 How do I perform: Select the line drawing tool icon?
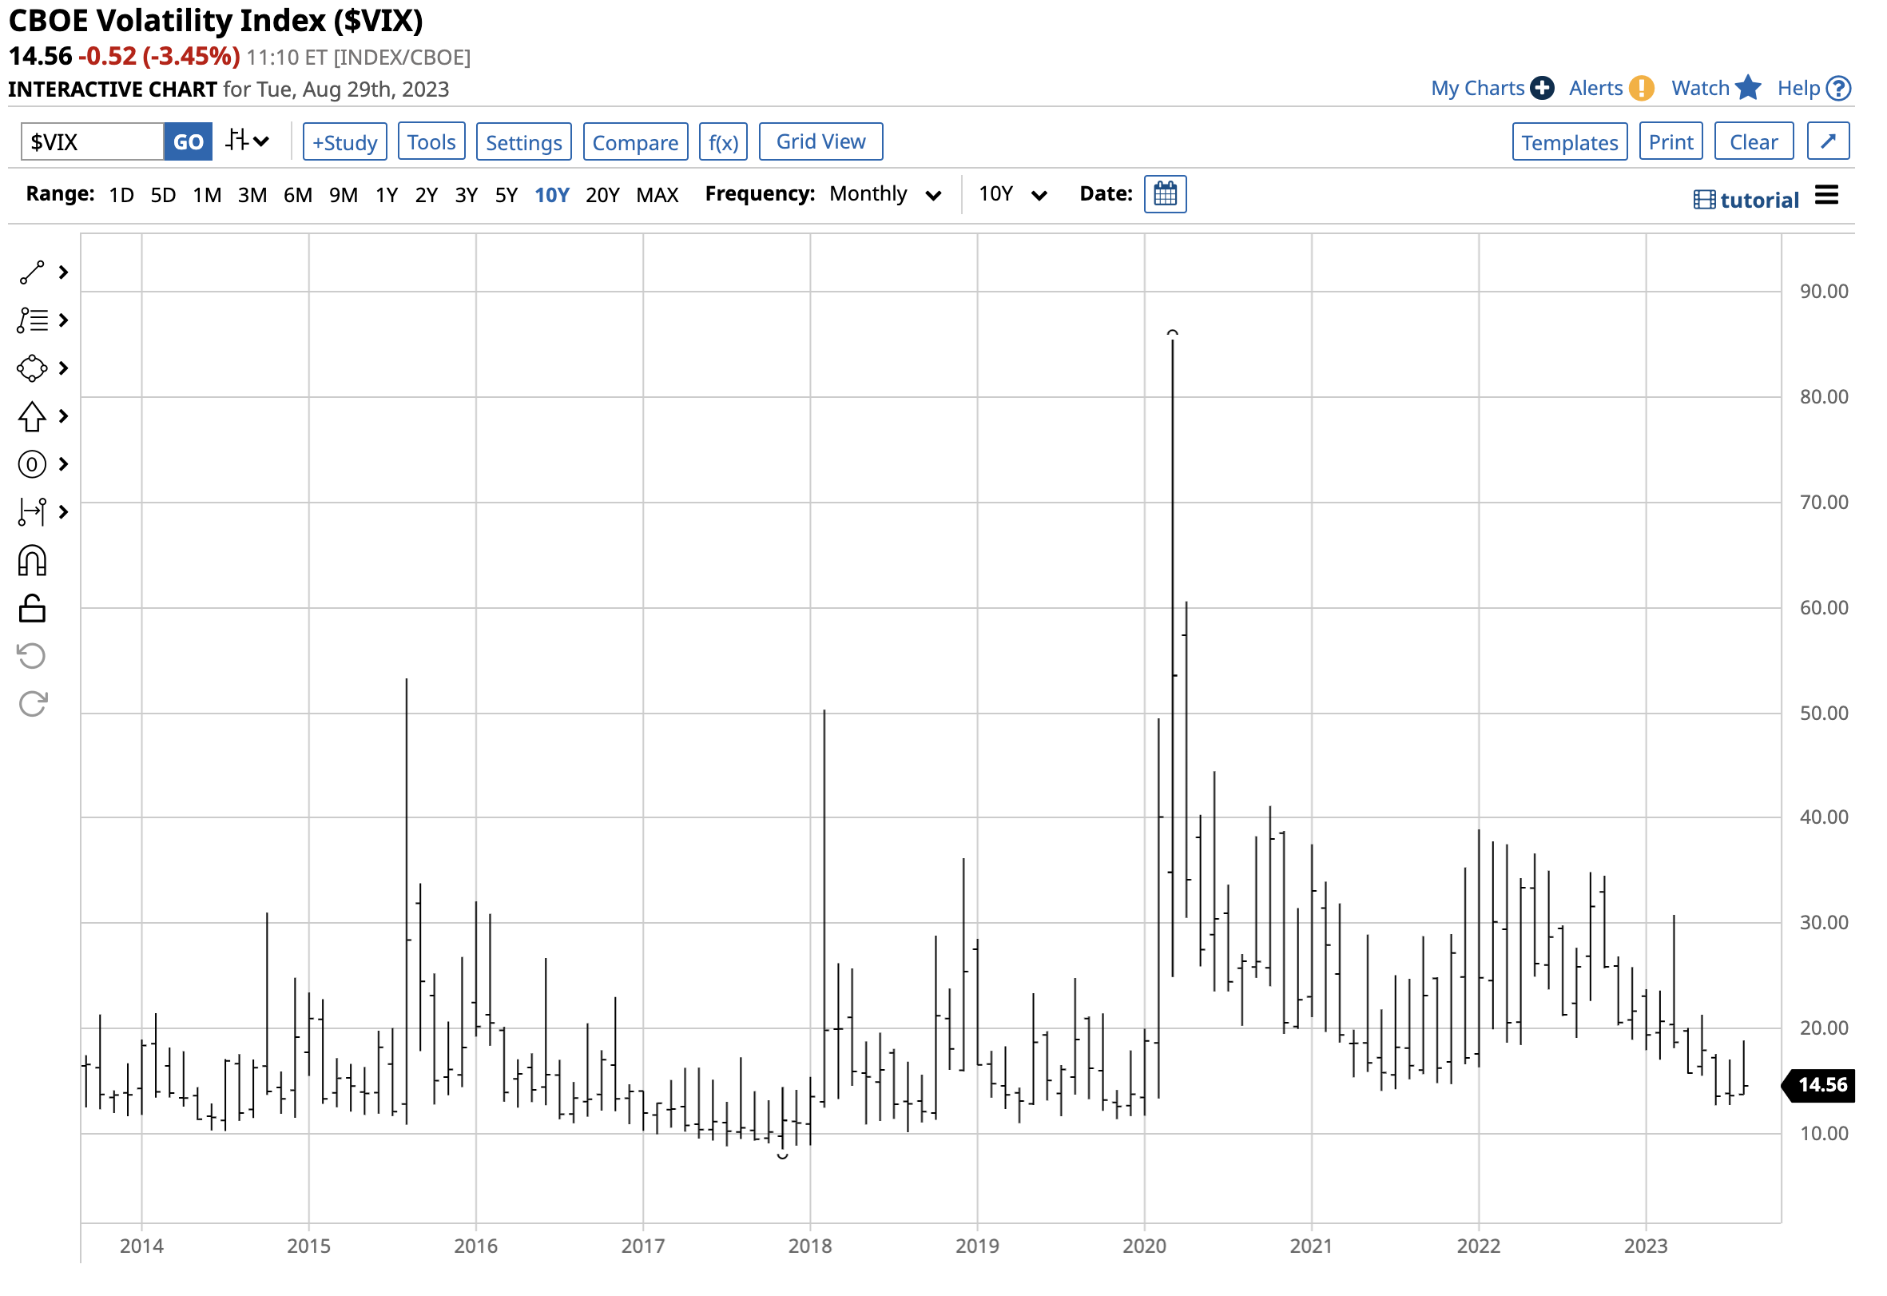coord(33,272)
